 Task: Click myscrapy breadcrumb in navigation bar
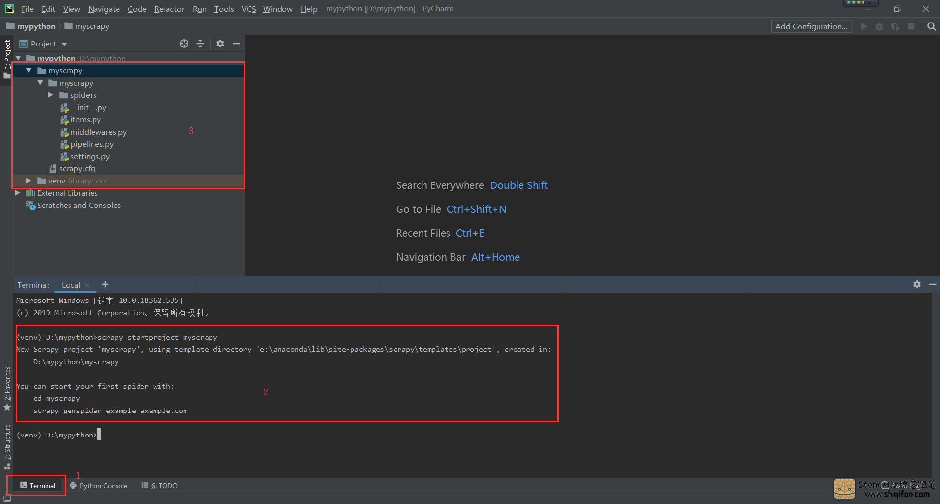click(x=87, y=26)
